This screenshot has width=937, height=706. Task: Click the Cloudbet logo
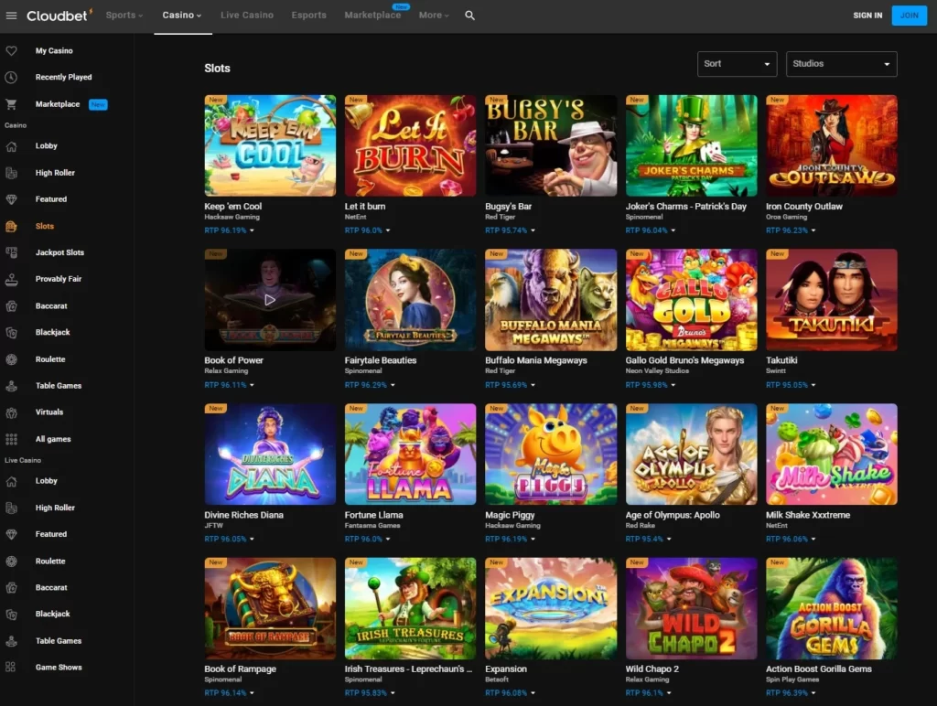59,15
